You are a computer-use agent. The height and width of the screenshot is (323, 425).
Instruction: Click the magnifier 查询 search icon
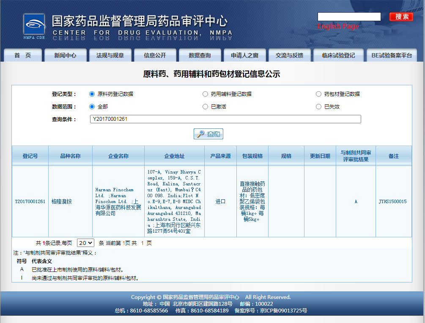[208, 133]
